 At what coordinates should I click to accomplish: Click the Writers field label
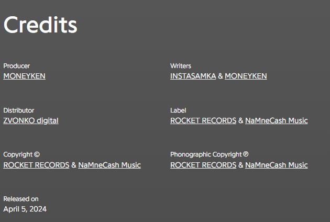[x=181, y=66]
